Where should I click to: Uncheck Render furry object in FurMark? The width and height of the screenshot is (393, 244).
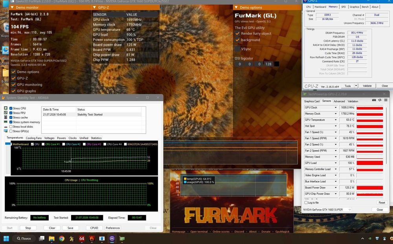click(237, 33)
